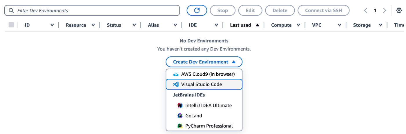Click the refresh icon button
Screen dimensions: 406x134
click(x=197, y=10)
